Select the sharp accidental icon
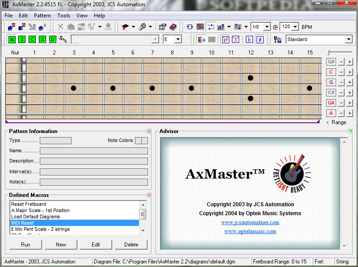Viewport: 358px width, 267px height. pos(260,40)
